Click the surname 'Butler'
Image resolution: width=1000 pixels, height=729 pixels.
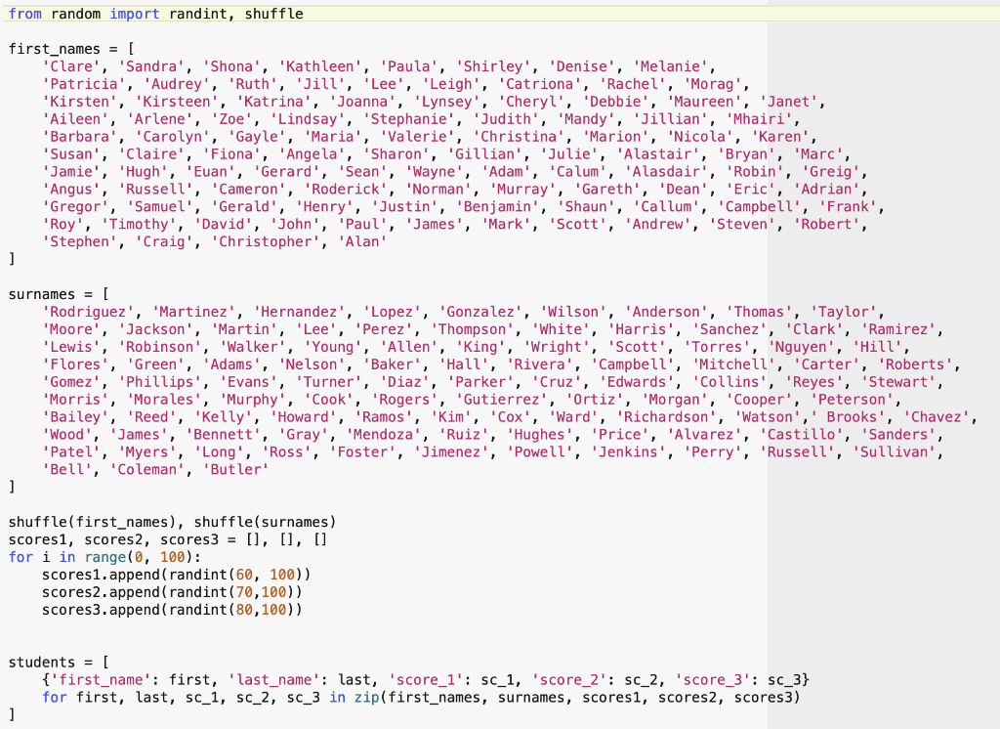point(235,470)
